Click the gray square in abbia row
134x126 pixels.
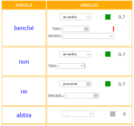coord(113,114)
